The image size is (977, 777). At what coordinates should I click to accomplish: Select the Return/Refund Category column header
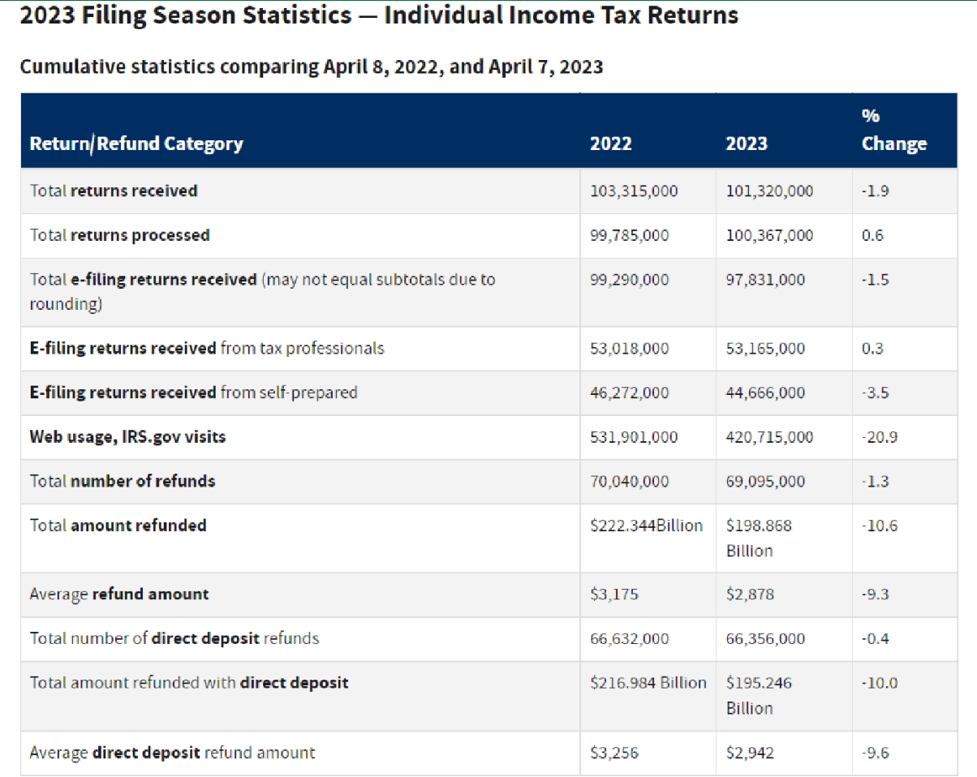pyautogui.click(x=136, y=144)
